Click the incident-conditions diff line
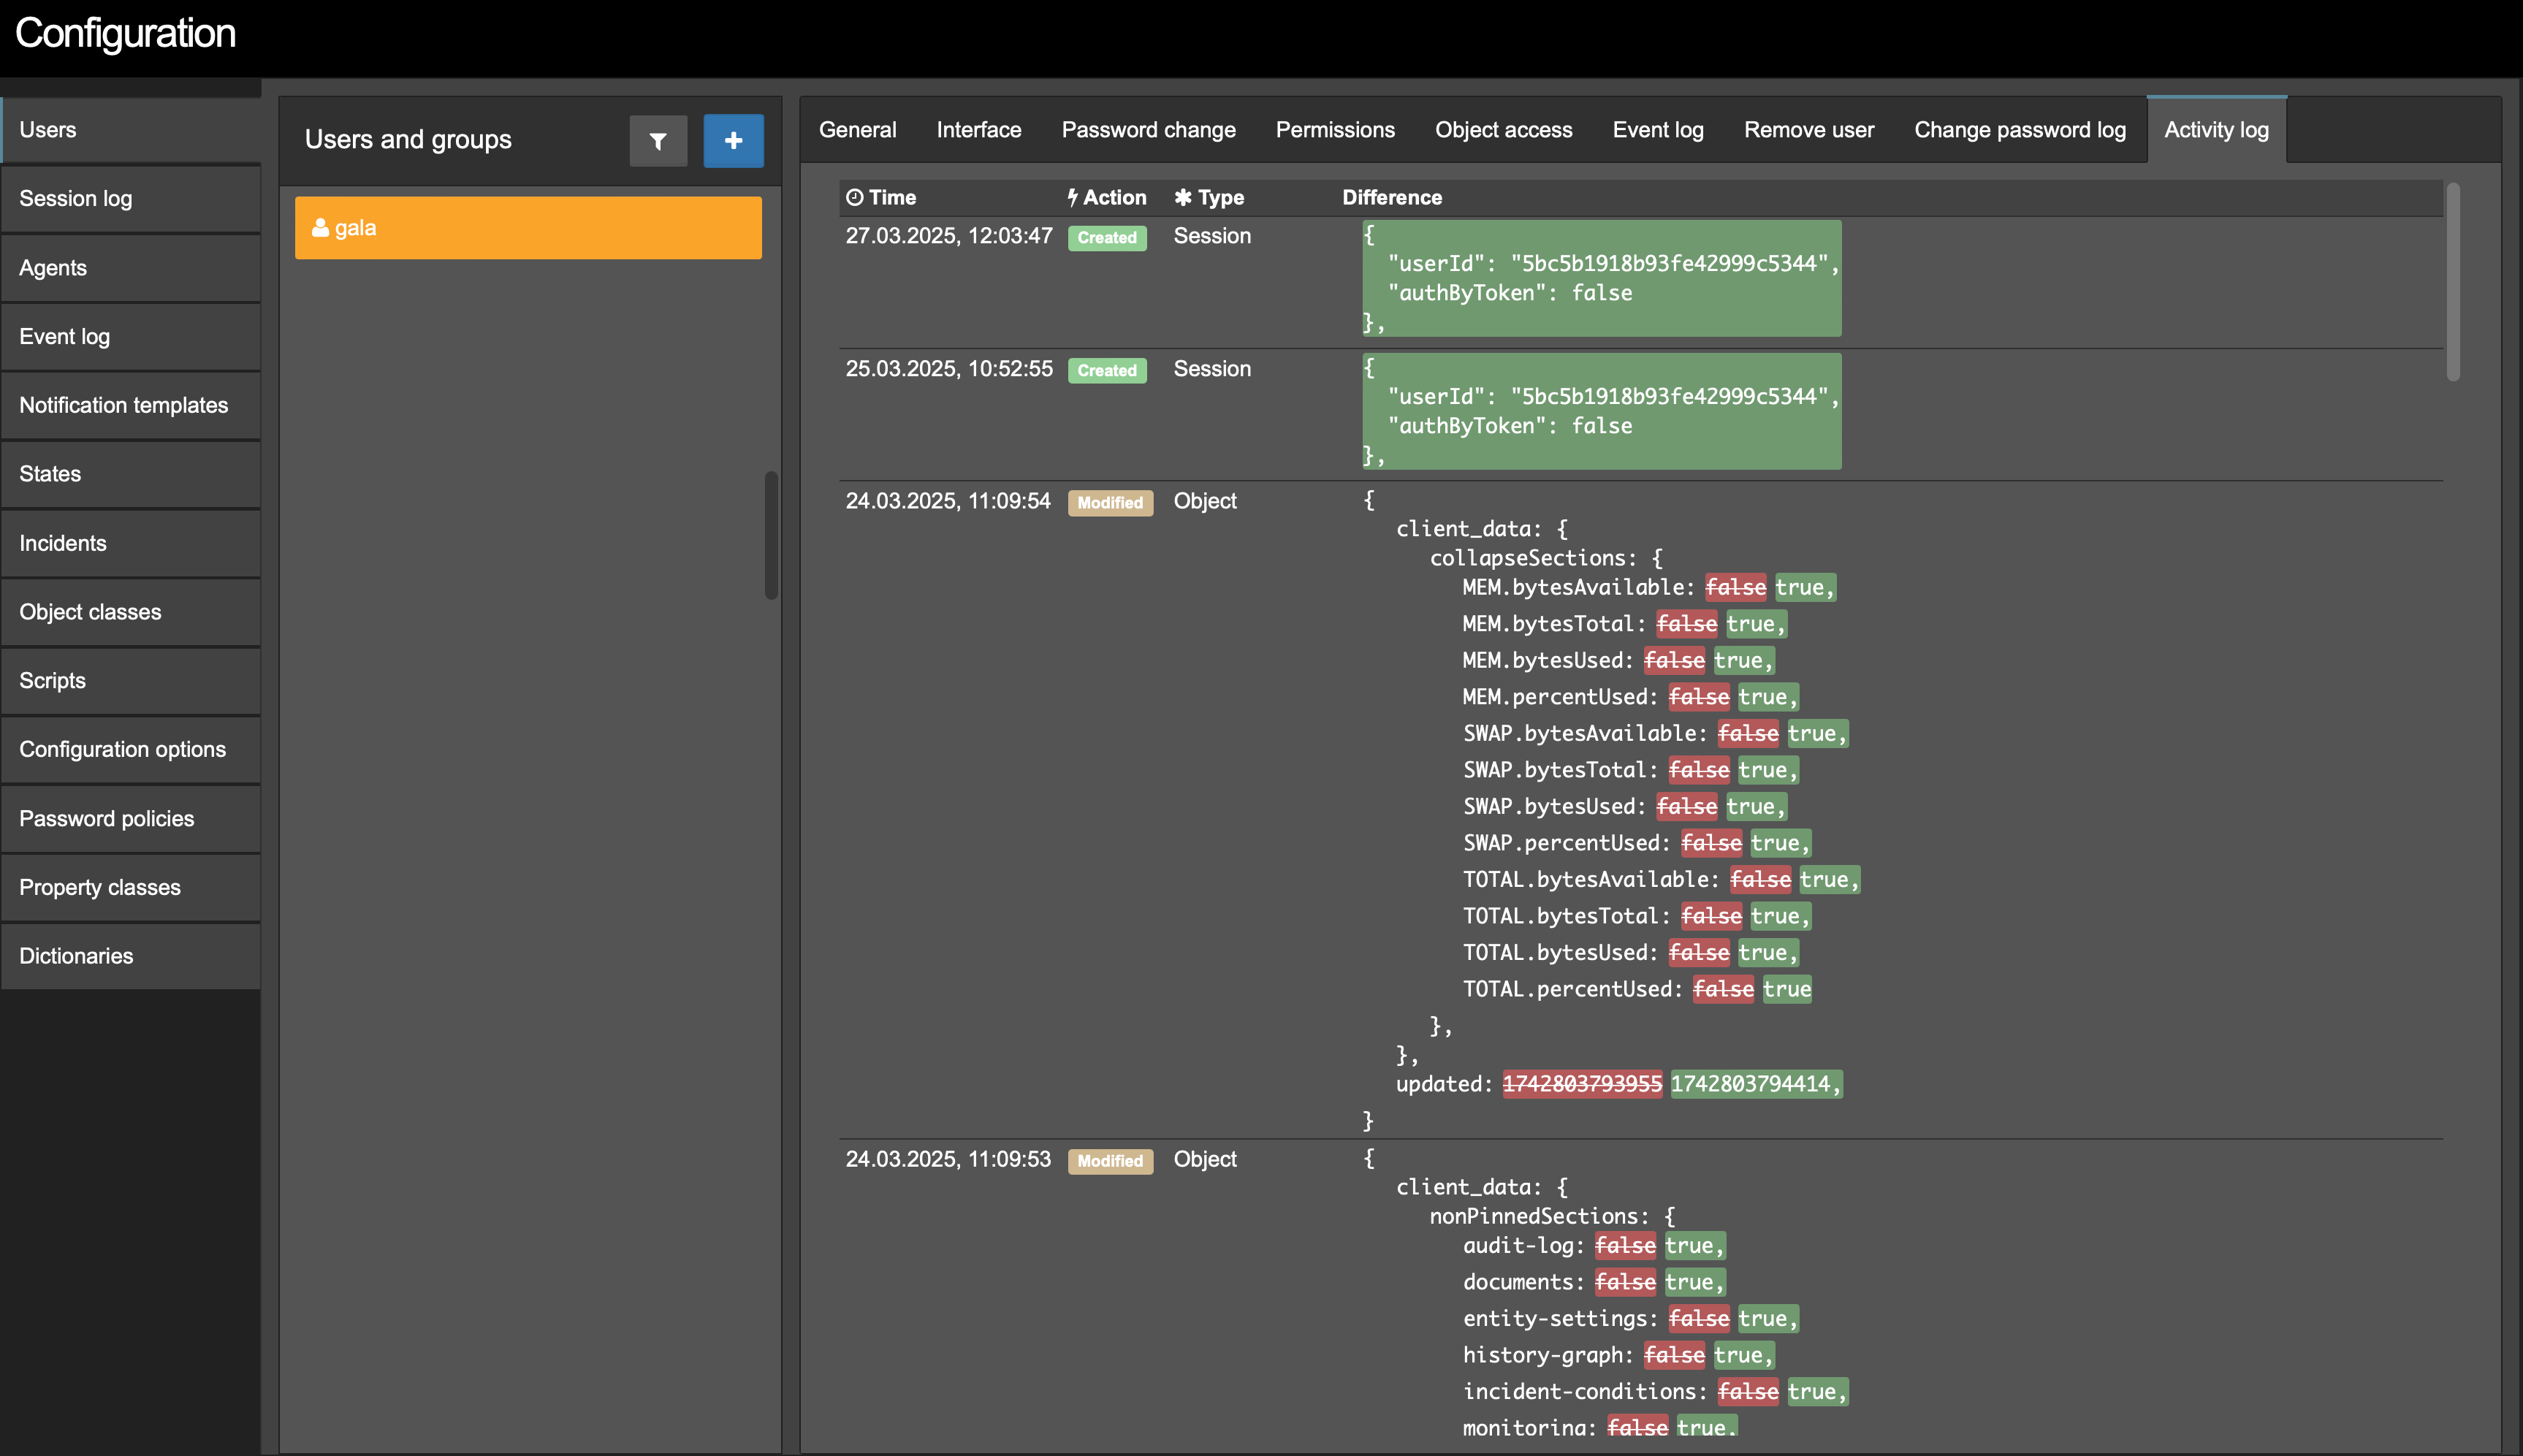This screenshot has width=2523, height=1456. pyautogui.click(x=1655, y=1392)
